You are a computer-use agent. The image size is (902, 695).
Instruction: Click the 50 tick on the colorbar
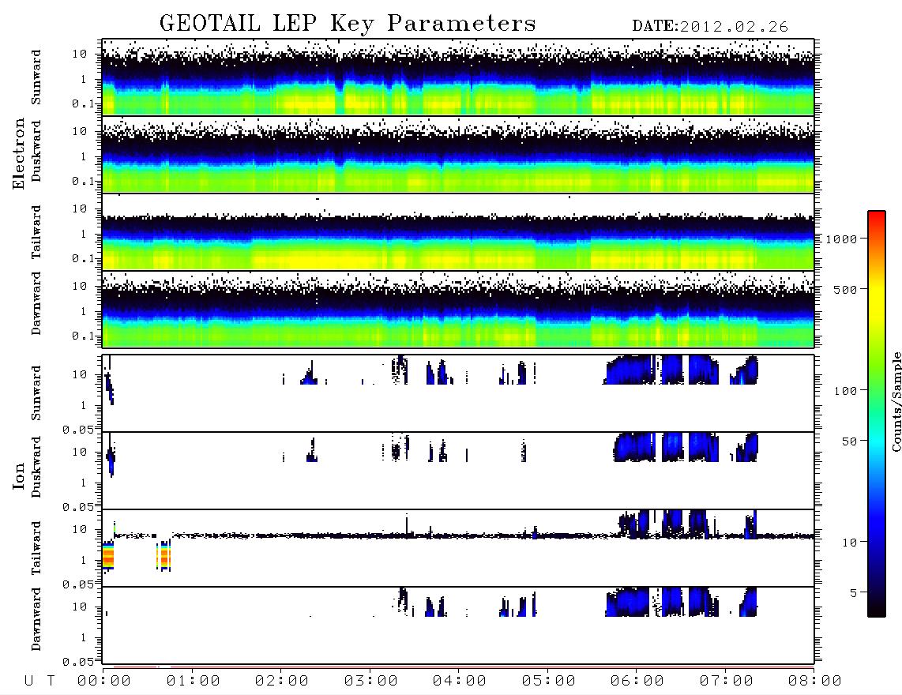(849, 441)
